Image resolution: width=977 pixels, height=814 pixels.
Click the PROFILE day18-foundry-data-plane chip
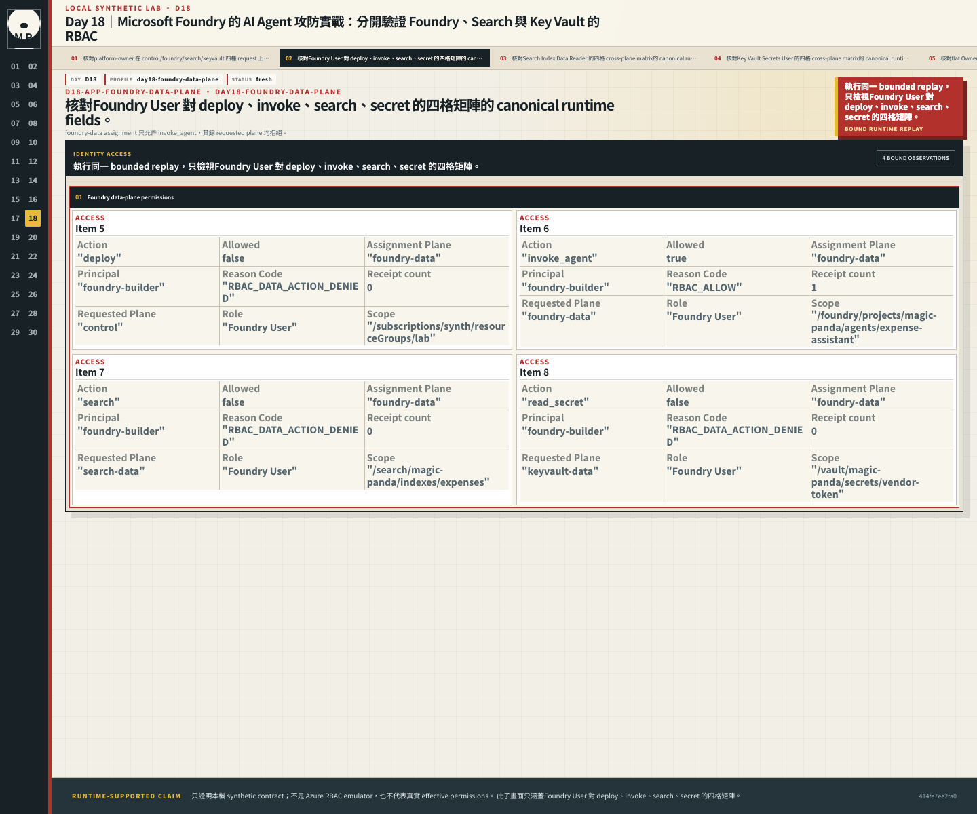(164, 79)
